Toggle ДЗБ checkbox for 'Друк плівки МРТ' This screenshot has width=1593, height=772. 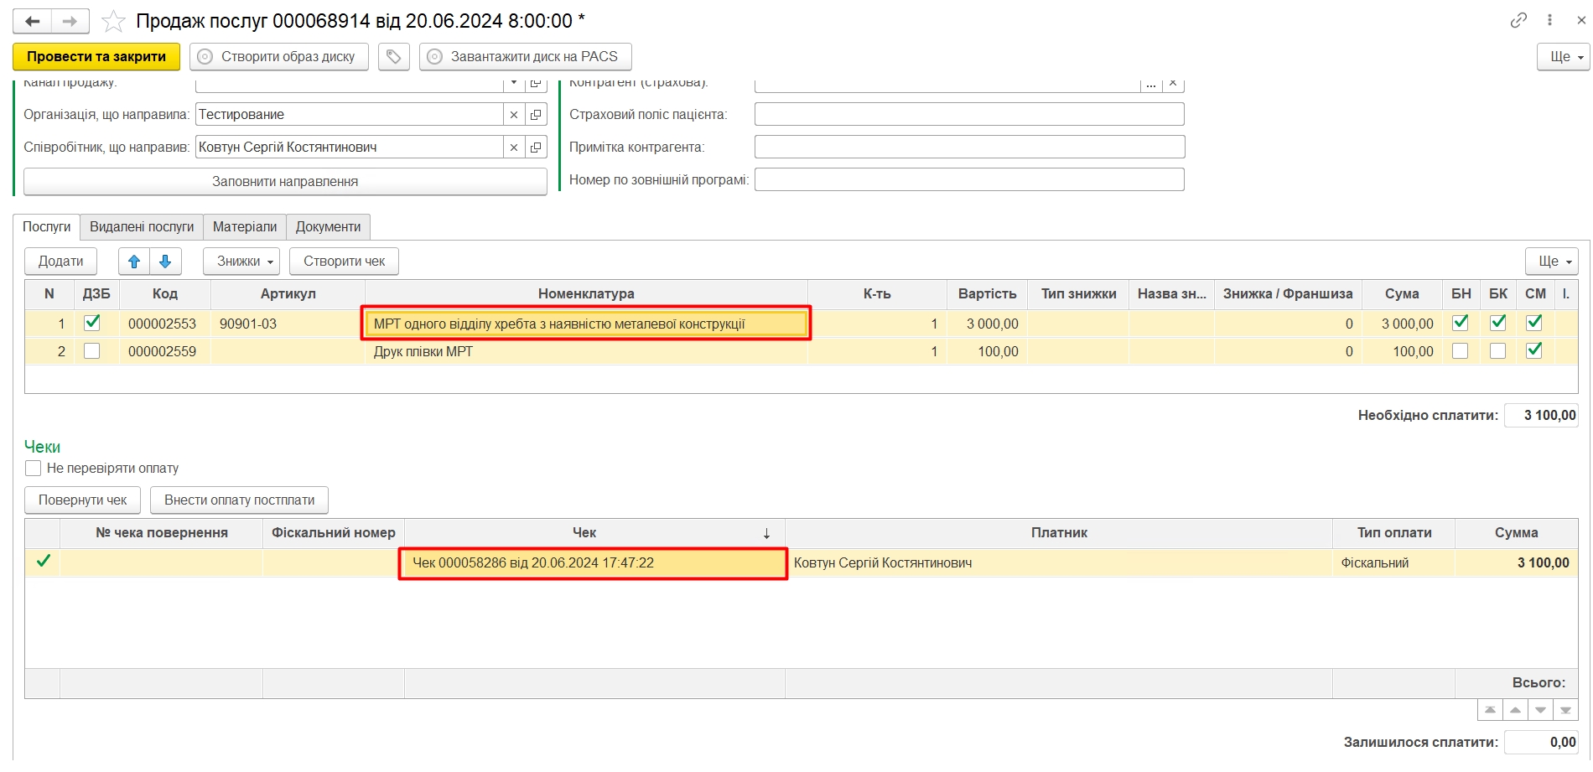(92, 351)
